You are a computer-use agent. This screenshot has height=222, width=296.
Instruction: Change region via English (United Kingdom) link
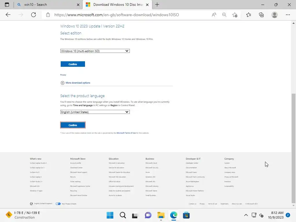coord(43,203)
